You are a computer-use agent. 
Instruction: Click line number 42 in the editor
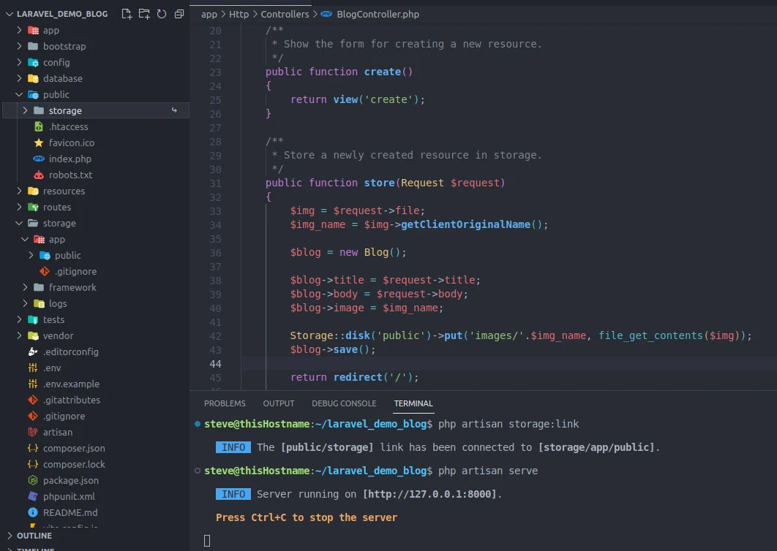215,335
